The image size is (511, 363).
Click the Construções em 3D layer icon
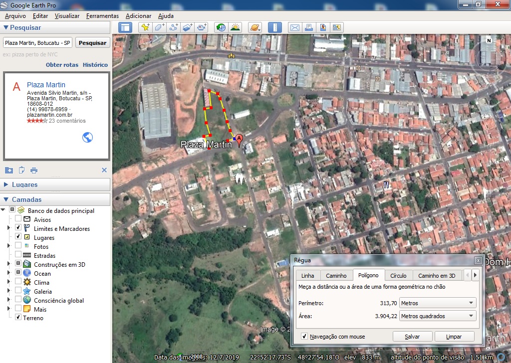point(27,264)
